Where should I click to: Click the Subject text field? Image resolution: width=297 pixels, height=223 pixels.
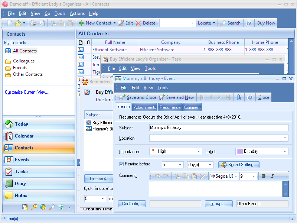point(218,127)
